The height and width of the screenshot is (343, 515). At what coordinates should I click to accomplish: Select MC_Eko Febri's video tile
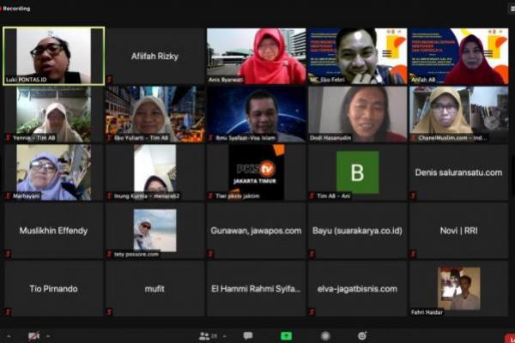pos(358,56)
